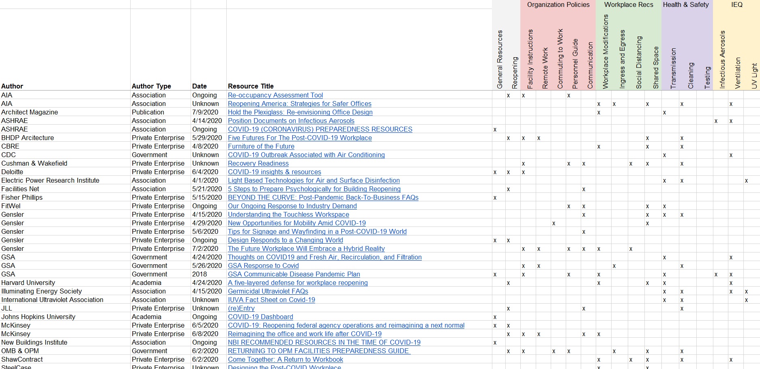Open RETURNING TO OPM FACILITIES PREPAREDNESS GUIDE
760x369 pixels.
pos(319,351)
